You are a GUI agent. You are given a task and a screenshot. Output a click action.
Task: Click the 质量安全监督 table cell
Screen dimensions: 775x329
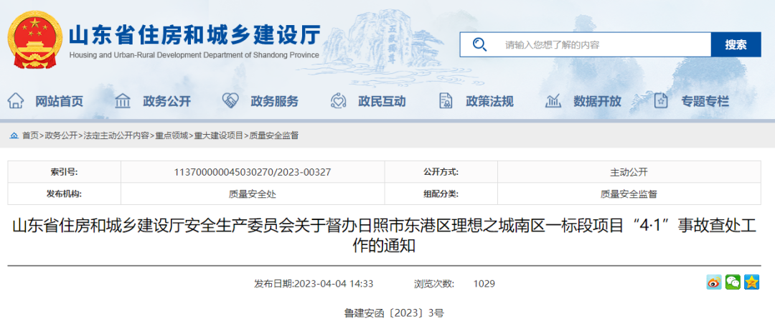629,194
